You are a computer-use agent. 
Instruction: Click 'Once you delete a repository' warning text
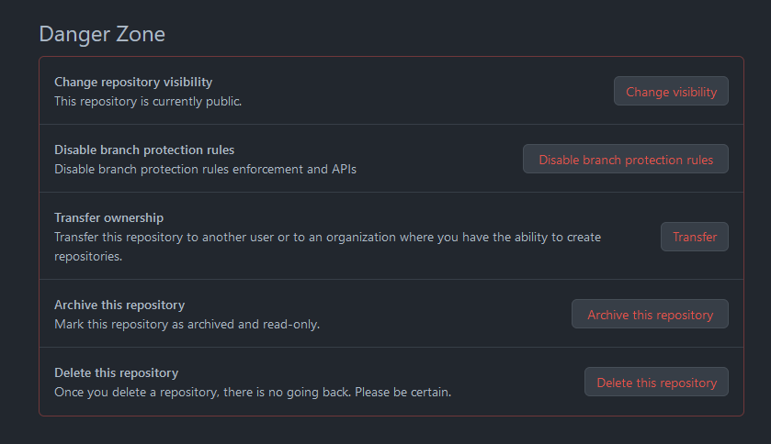138,392
